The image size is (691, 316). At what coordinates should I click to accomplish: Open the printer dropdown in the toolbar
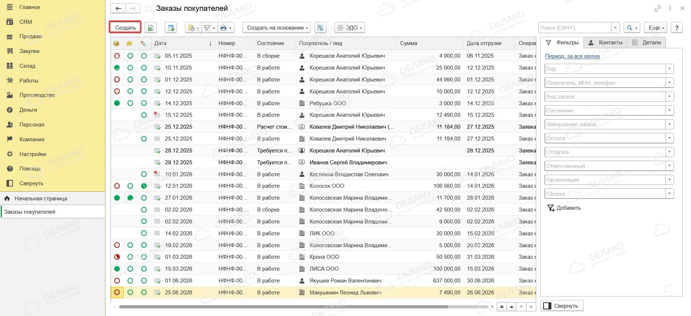(226, 28)
